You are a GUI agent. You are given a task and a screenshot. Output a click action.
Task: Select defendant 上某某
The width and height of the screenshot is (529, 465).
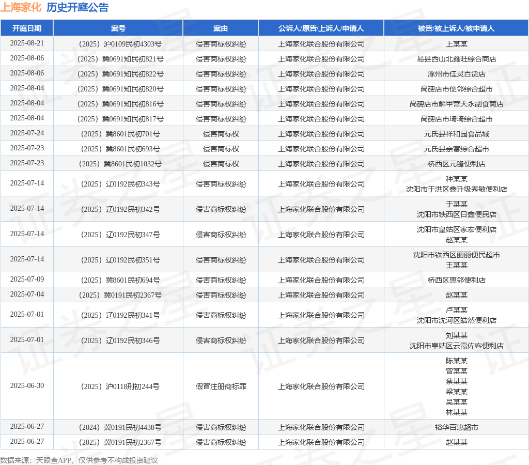tap(457, 44)
